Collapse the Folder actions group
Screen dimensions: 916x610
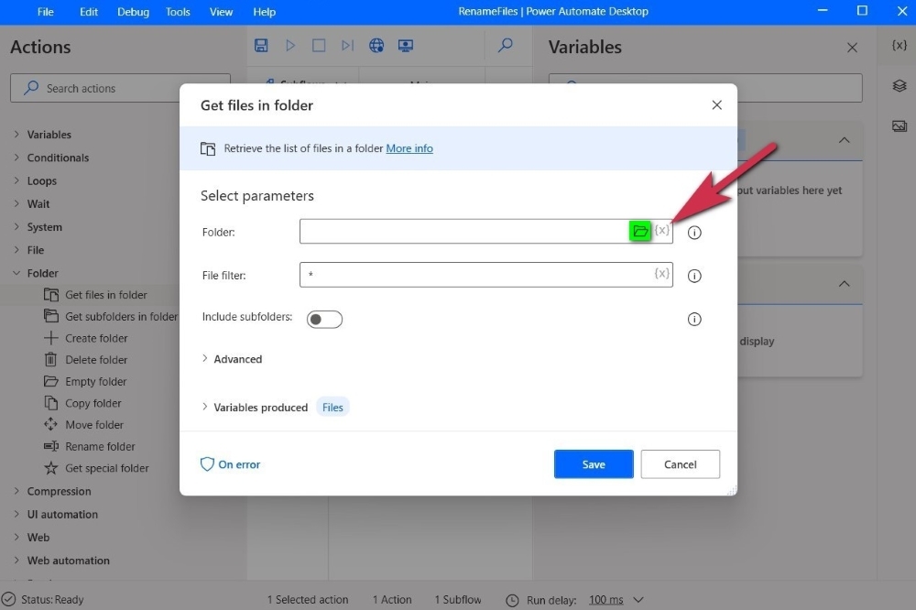point(16,273)
